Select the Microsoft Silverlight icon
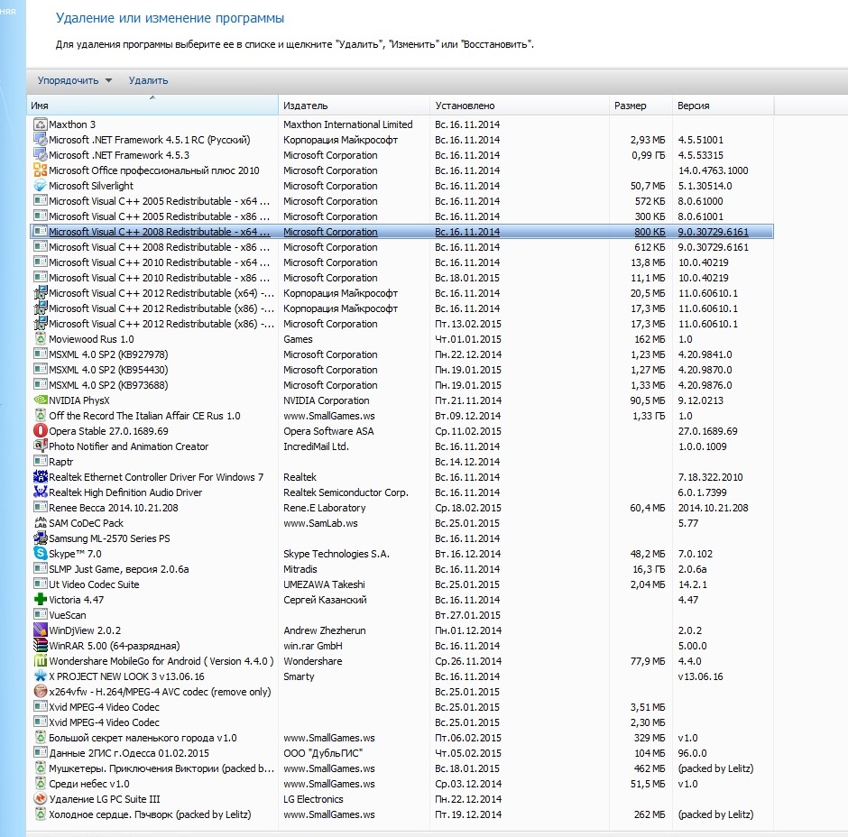 (40, 186)
